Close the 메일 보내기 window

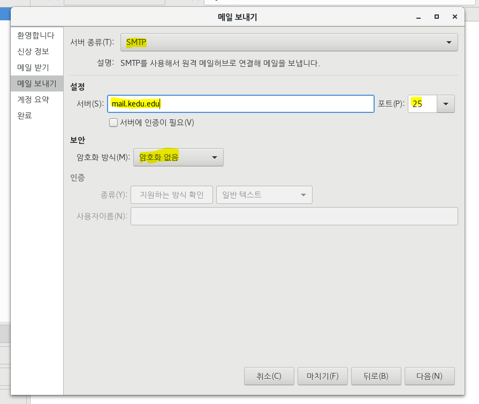(455, 17)
